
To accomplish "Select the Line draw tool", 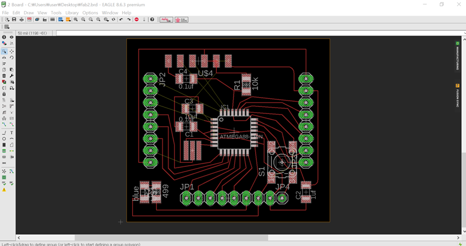I will 4,133.
